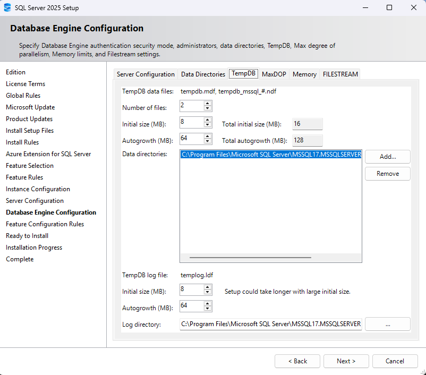The height and width of the screenshot is (375, 426).
Task: Remove the selected data directory
Action: pyautogui.click(x=387, y=174)
